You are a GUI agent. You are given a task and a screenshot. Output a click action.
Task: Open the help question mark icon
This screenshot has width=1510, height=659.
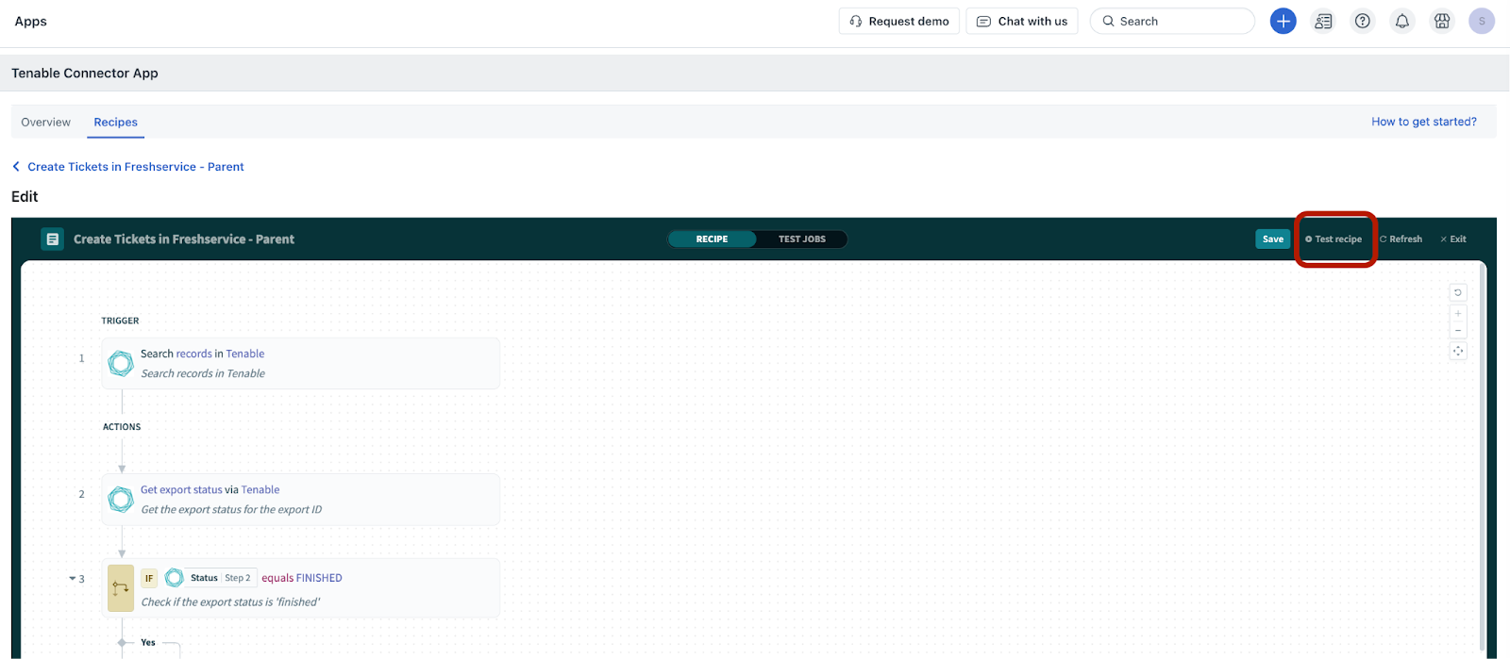click(x=1362, y=21)
